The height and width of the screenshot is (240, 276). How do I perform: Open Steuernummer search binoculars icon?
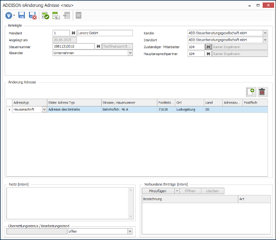[x=98, y=46]
